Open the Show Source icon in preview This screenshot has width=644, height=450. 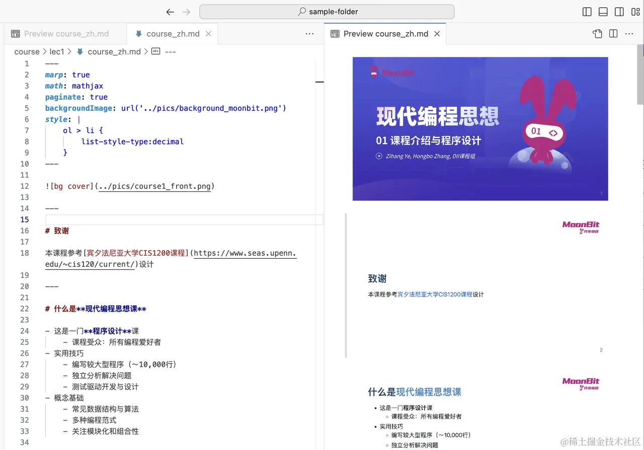597,34
